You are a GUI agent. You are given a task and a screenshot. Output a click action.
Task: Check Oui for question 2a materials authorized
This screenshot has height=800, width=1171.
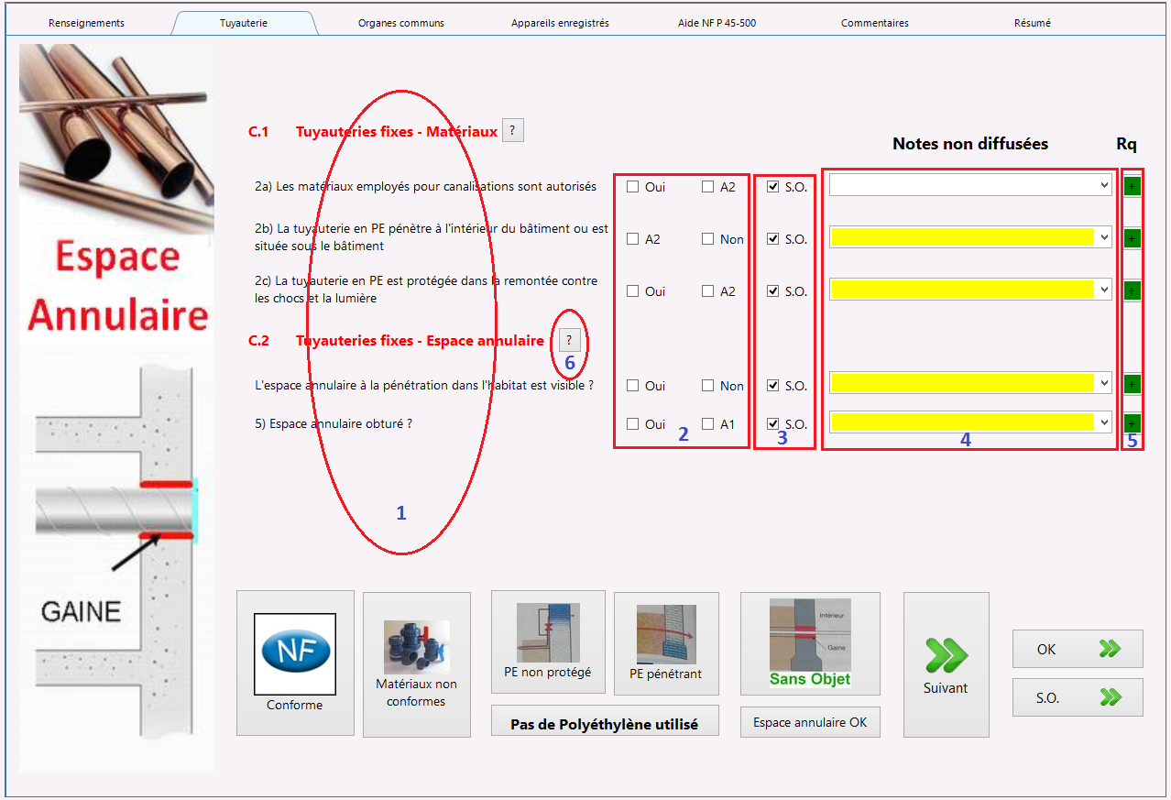click(633, 187)
